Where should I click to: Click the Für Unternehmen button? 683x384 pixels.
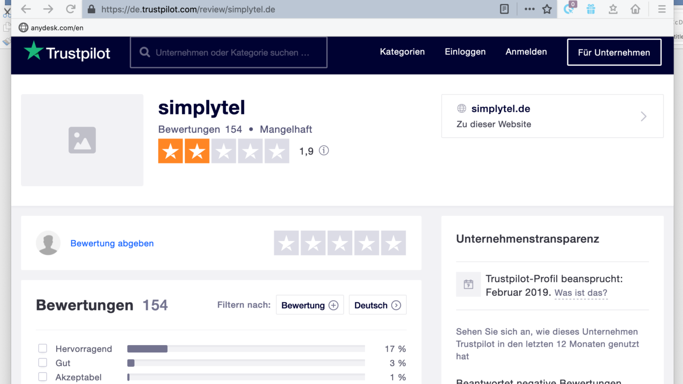click(x=614, y=52)
